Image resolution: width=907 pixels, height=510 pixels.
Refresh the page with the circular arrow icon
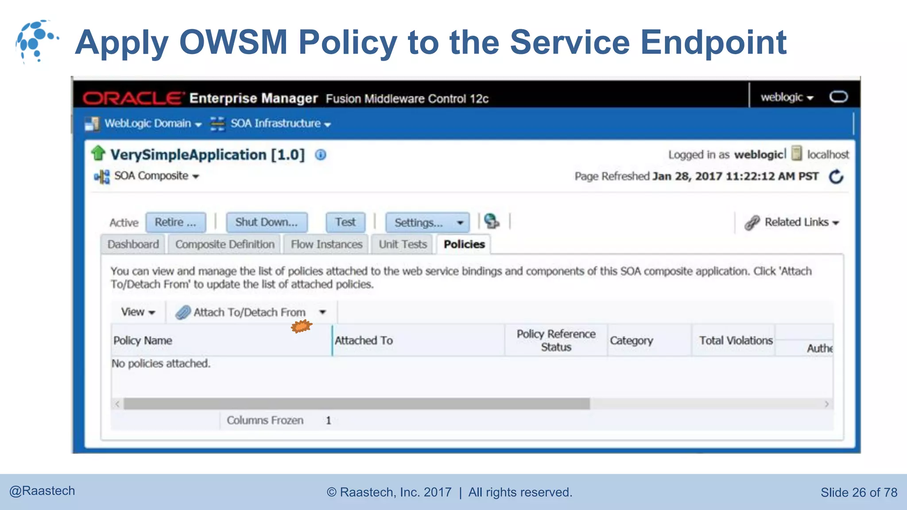pos(836,177)
